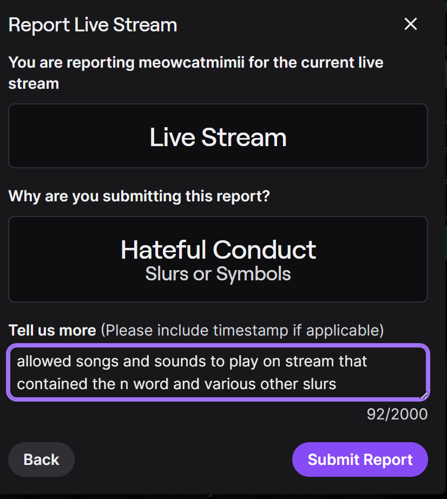The height and width of the screenshot is (499, 447).
Task: Select the Live Stream content box
Action: click(x=218, y=136)
